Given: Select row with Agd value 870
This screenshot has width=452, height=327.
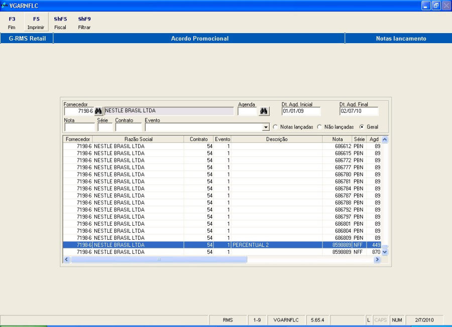Looking at the screenshot, I should pos(222,252).
